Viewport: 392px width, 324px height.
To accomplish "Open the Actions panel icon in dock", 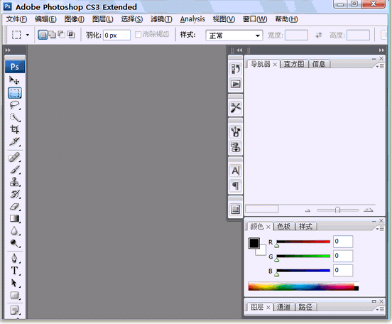I will point(235,84).
